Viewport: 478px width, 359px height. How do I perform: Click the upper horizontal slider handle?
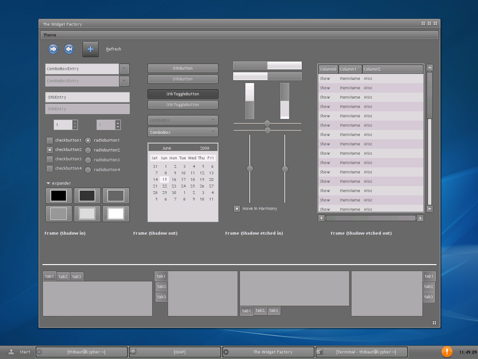tap(267, 123)
